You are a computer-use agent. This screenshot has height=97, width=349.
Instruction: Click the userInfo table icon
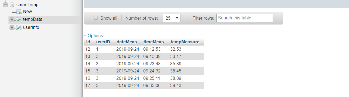[x=19, y=27]
